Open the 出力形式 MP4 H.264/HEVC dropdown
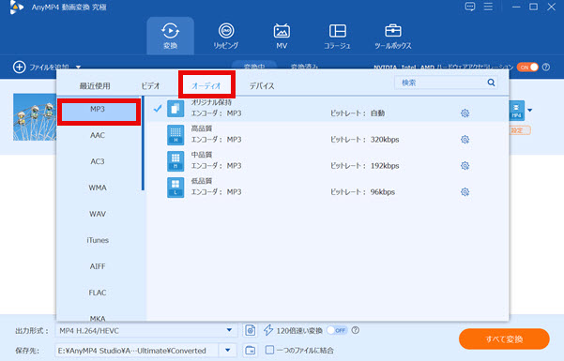The height and width of the screenshot is (361, 564). 146,330
